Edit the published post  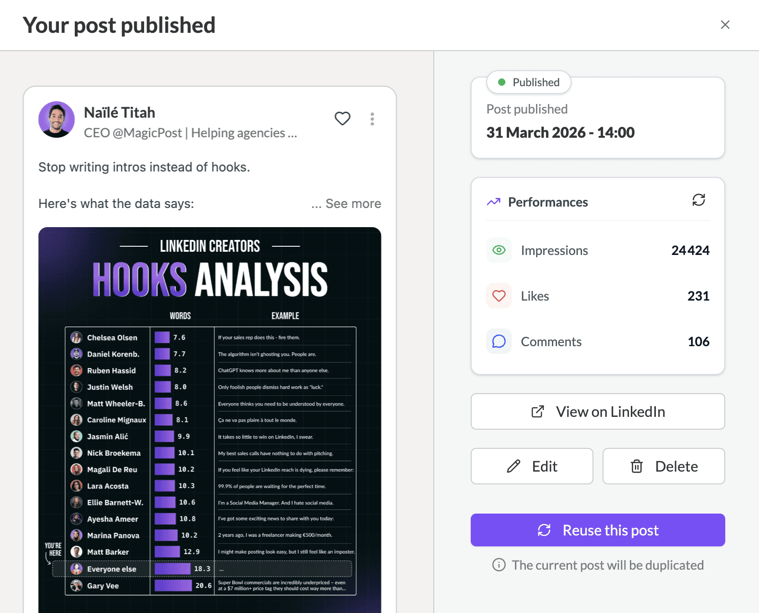[532, 466]
